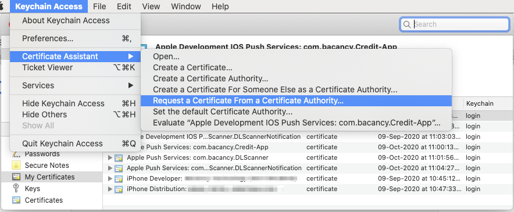Select Development IOS DLScannerNotification certificate row

[x=308, y=136]
